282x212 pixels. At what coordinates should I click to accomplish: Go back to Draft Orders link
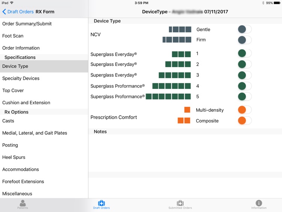pos(21,12)
